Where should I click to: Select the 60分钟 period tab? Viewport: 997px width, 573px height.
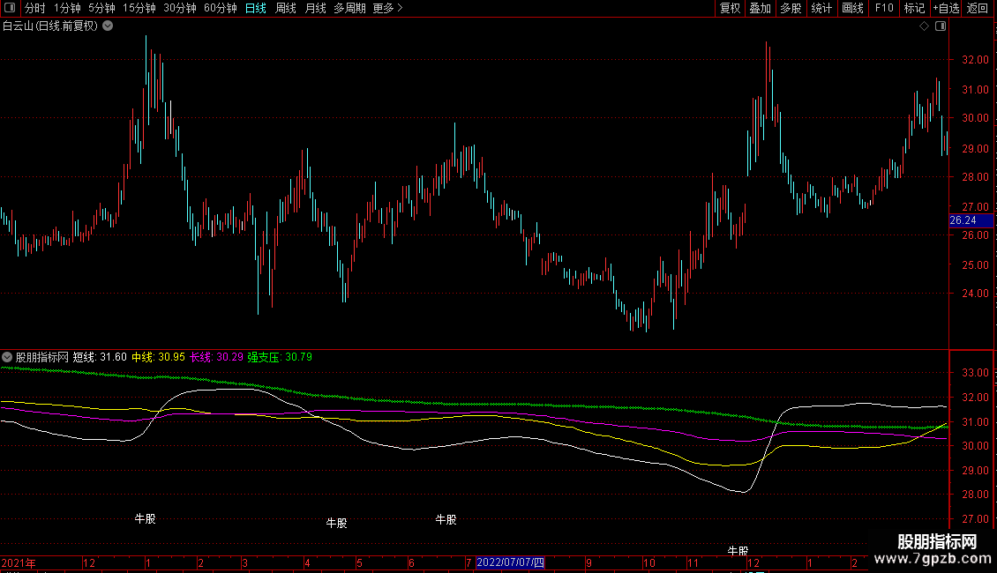tap(221, 8)
